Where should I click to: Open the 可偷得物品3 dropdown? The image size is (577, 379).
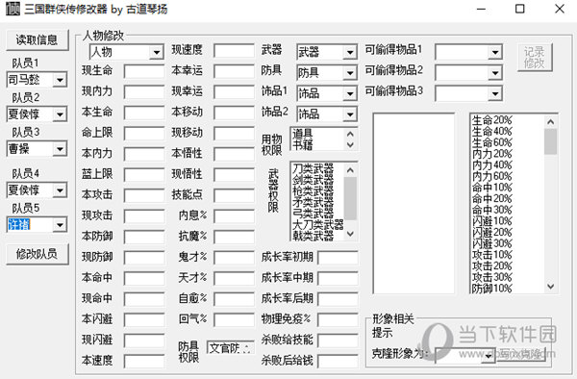pos(495,93)
